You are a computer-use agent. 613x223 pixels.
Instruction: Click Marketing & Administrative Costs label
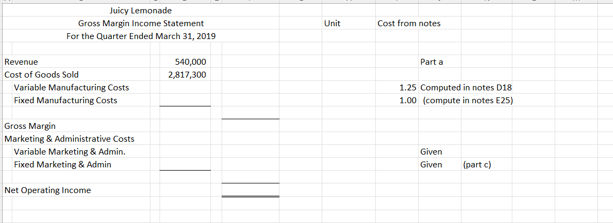(x=69, y=139)
